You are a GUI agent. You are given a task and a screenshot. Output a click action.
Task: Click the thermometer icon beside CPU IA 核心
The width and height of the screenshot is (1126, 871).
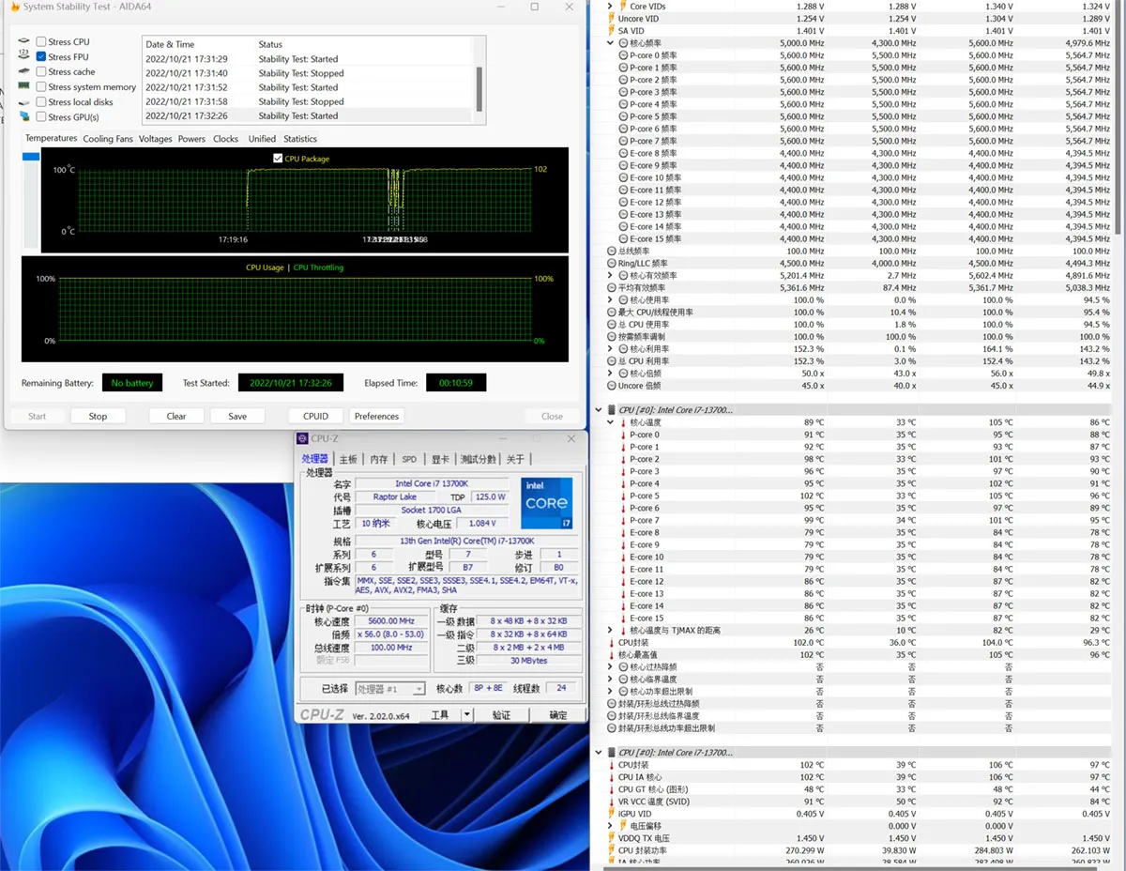(612, 777)
